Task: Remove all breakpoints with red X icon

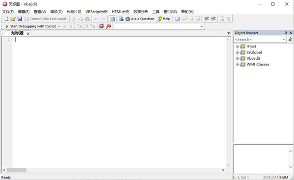Action: click(x=108, y=26)
